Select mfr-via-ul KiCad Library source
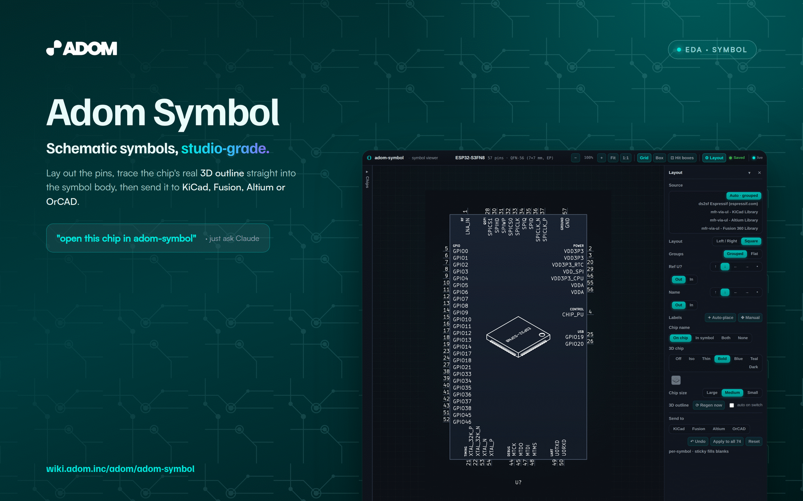Image resolution: width=803 pixels, height=501 pixels. tap(734, 212)
